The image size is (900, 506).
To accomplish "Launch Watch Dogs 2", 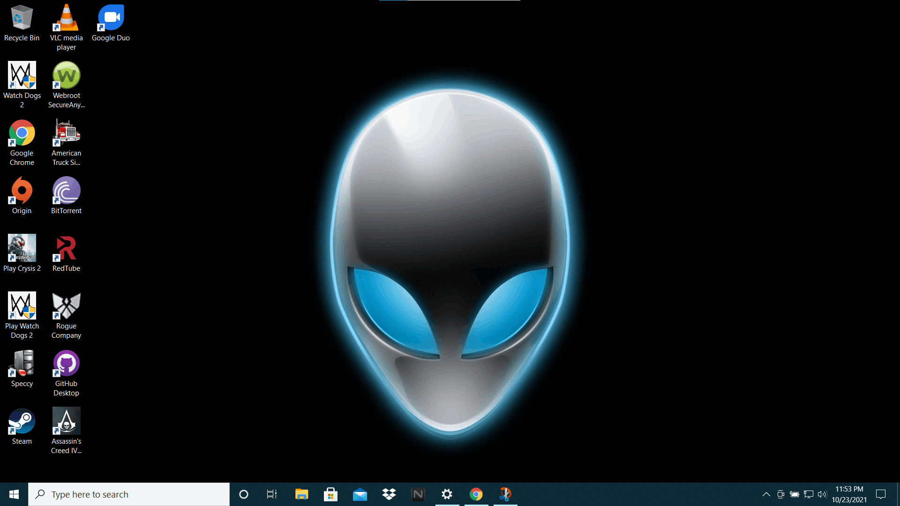I will pyautogui.click(x=22, y=75).
